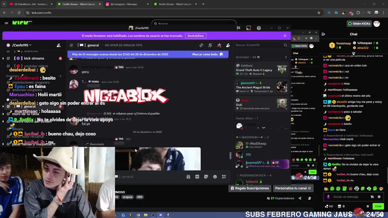Open Personaliza tu canal link
388x218 pixels.
[293, 188]
